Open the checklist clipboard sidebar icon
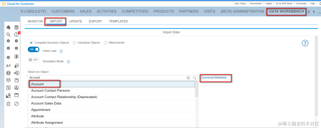The width and height of the screenshot is (321, 128). (8, 104)
